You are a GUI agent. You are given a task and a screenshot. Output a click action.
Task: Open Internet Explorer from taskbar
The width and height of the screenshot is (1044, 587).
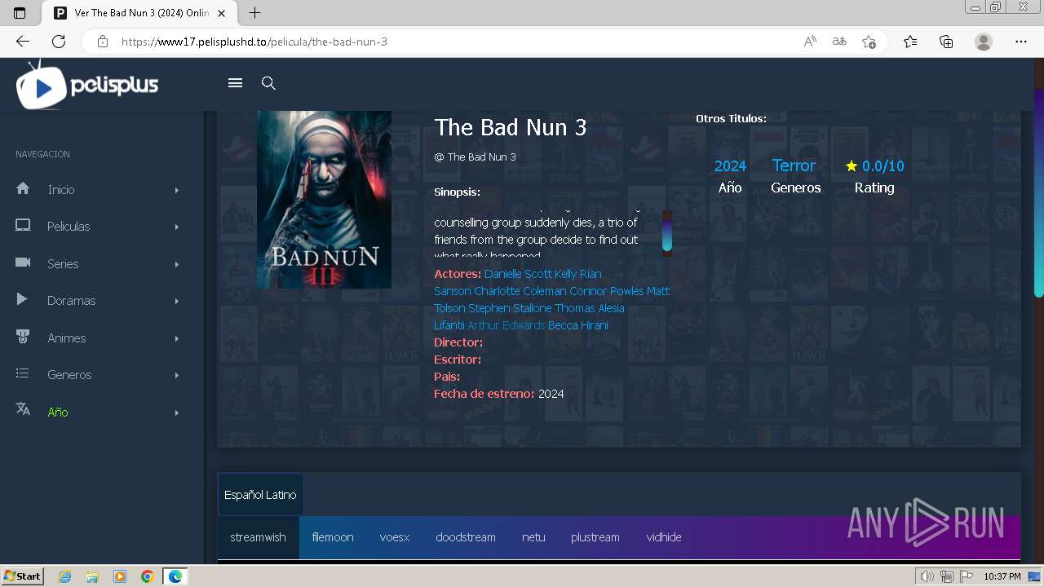click(x=65, y=576)
